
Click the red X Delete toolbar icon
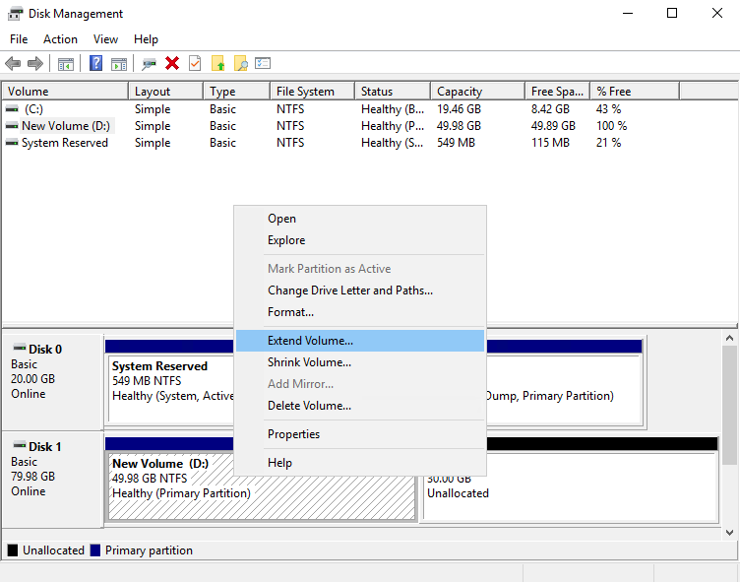point(172,63)
